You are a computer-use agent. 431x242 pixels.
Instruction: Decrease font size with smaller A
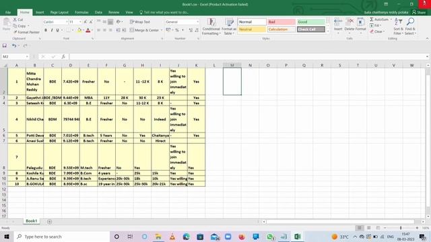click(91, 22)
